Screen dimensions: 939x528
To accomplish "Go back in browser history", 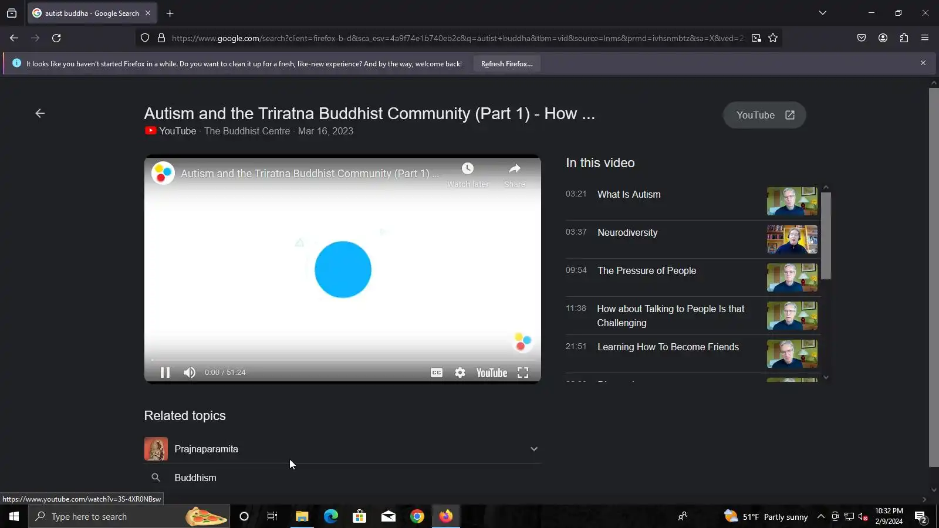I will (x=14, y=38).
